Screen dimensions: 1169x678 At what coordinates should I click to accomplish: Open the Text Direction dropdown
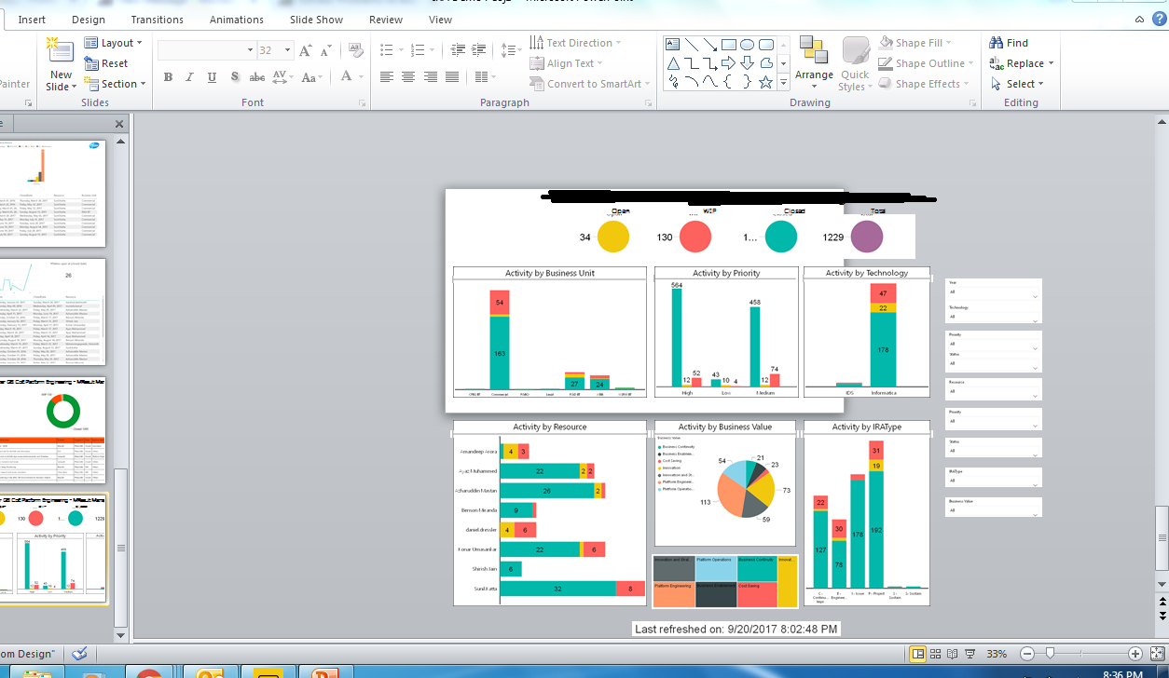pos(575,43)
